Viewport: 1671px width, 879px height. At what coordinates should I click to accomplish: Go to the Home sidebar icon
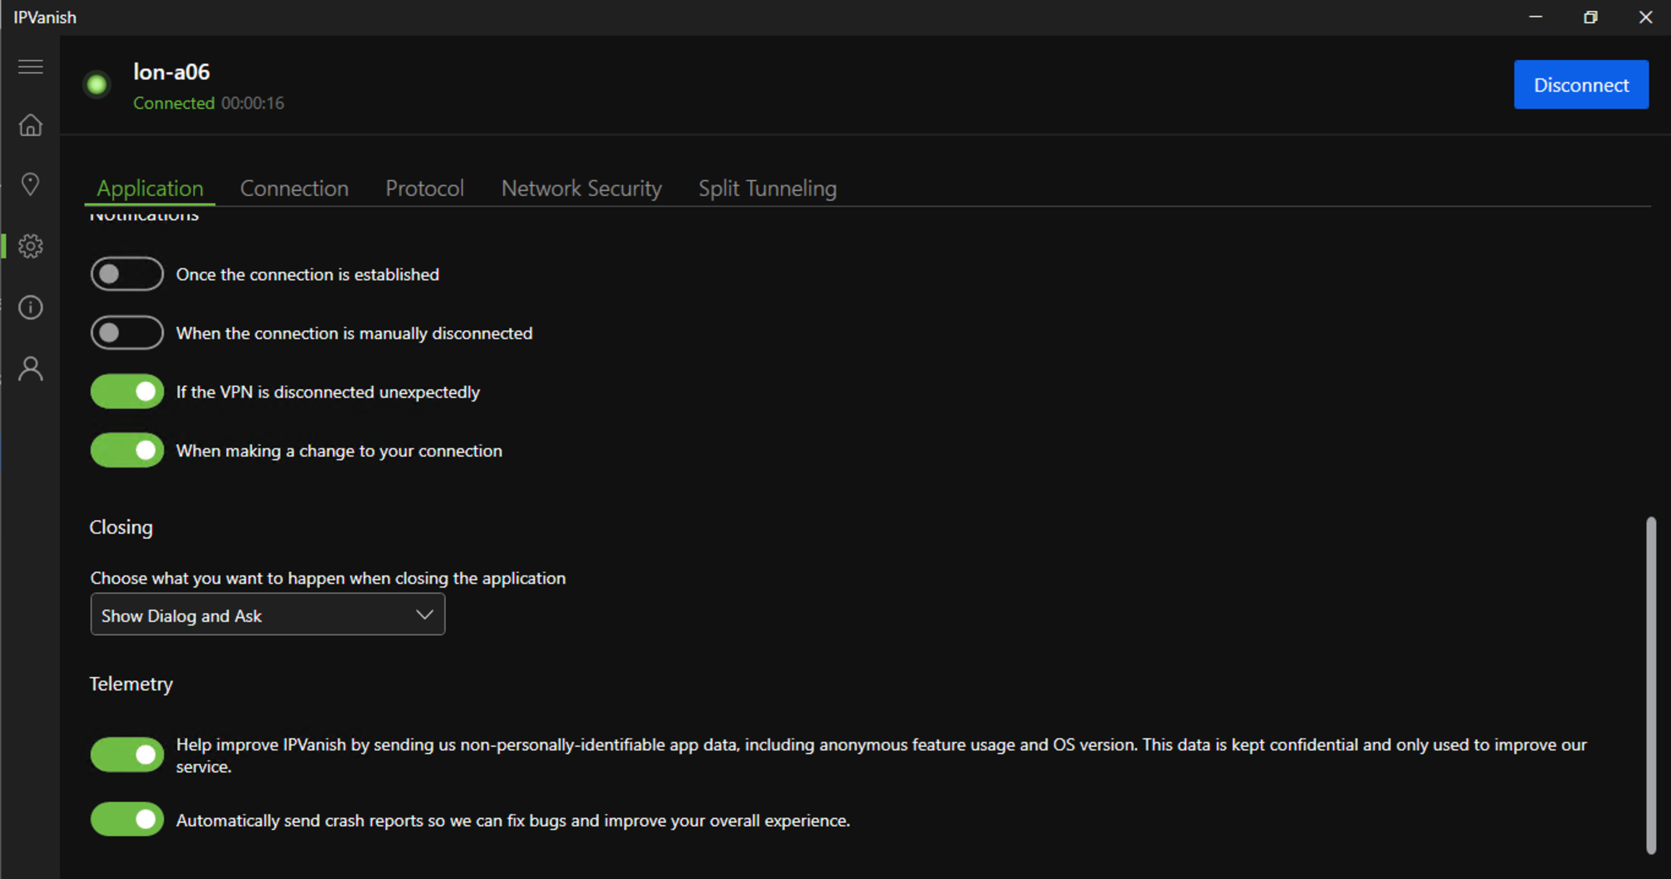click(x=30, y=124)
